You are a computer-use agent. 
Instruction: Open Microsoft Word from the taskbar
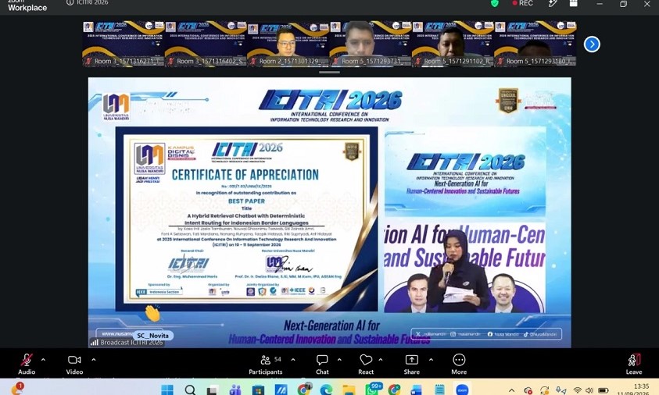click(417, 390)
